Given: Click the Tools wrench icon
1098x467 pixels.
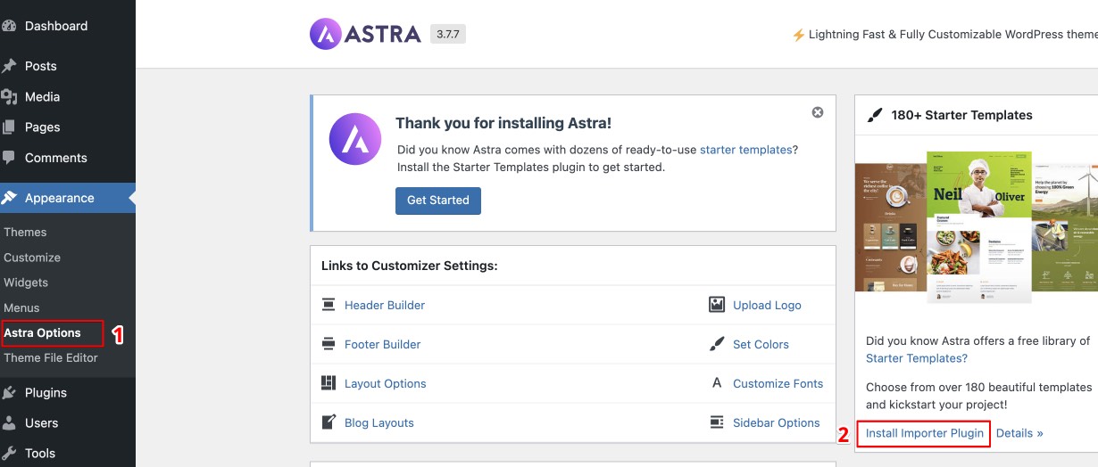Looking at the screenshot, I should point(9,453).
